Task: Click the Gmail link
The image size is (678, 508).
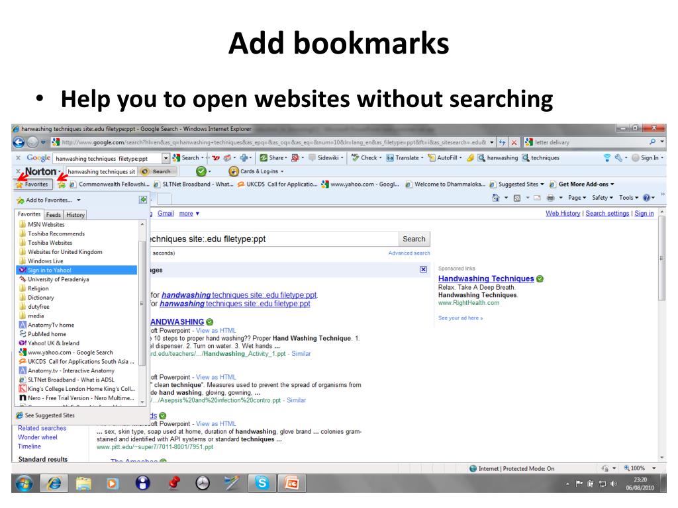Action: coord(166,214)
